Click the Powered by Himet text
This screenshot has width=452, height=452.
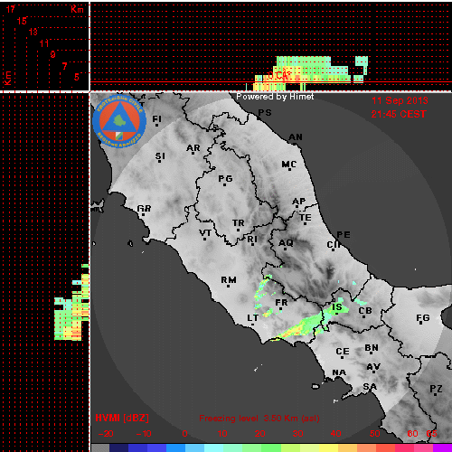275,97
